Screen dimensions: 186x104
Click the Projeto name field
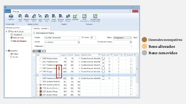pyautogui.click(x=62, y=37)
